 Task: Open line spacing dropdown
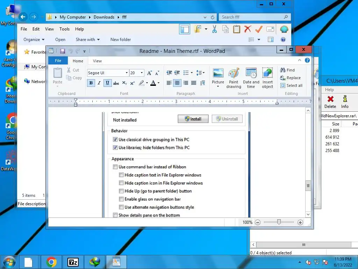coord(200,73)
